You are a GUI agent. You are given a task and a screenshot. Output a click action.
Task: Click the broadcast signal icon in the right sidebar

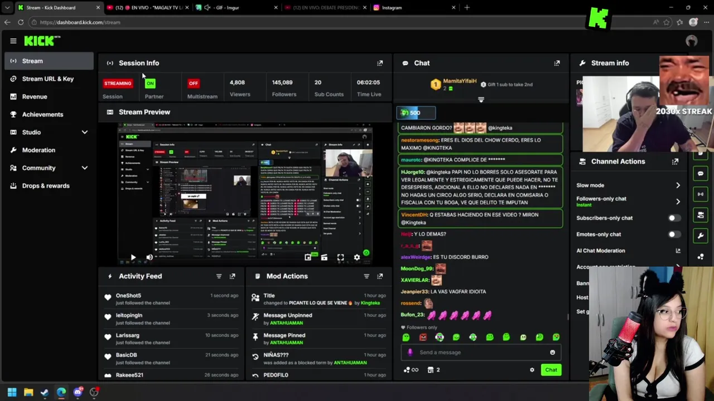(701, 194)
